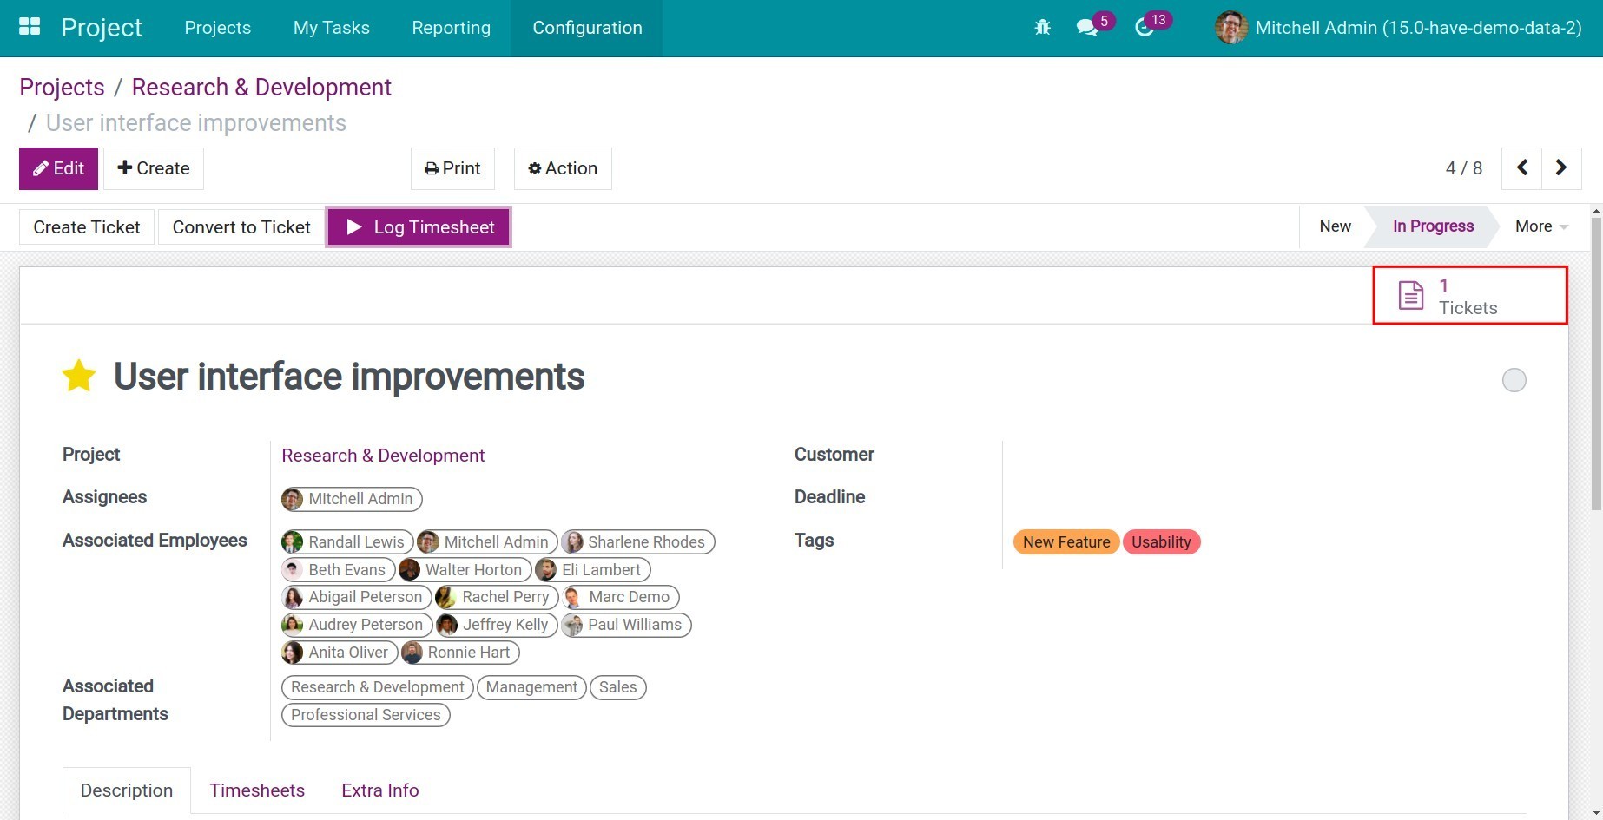Toggle the yellow priority star
This screenshot has height=820, width=1603.
(79, 377)
